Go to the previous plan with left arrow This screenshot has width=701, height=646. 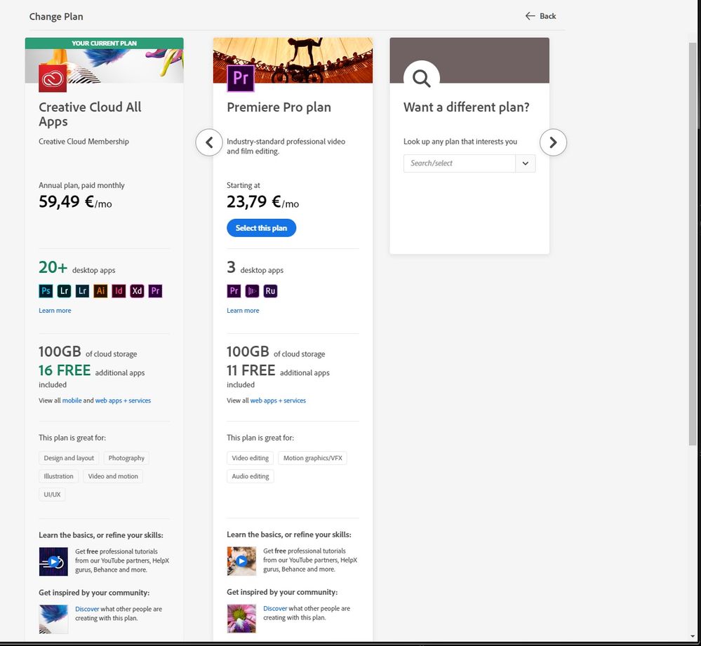pyautogui.click(x=209, y=142)
